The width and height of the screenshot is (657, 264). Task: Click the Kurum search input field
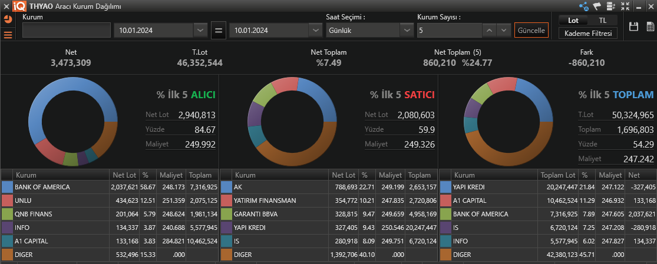pos(66,31)
